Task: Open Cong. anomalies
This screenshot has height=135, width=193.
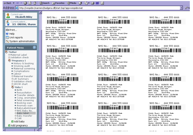Action: [x=26, y=98]
